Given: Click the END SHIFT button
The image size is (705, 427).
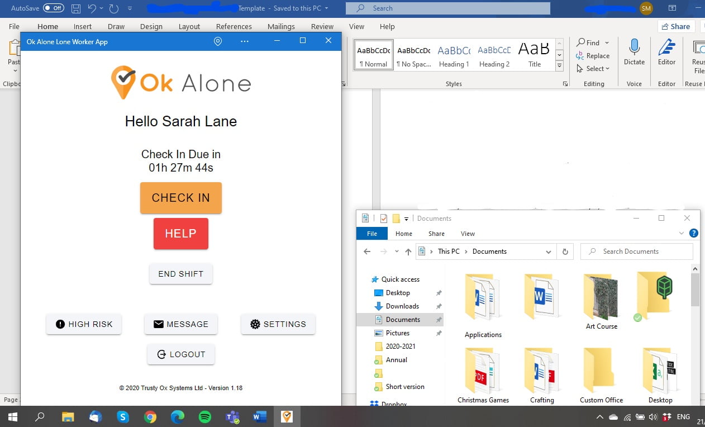Looking at the screenshot, I should (181, 274).
